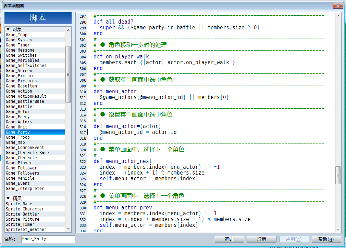Open Game_Actors script

tap(35, 122)
